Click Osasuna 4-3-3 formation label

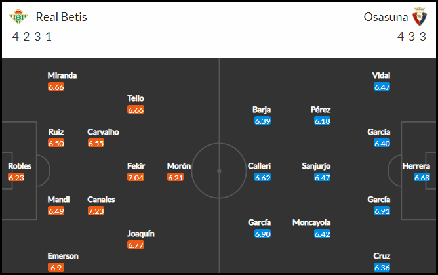412,37
